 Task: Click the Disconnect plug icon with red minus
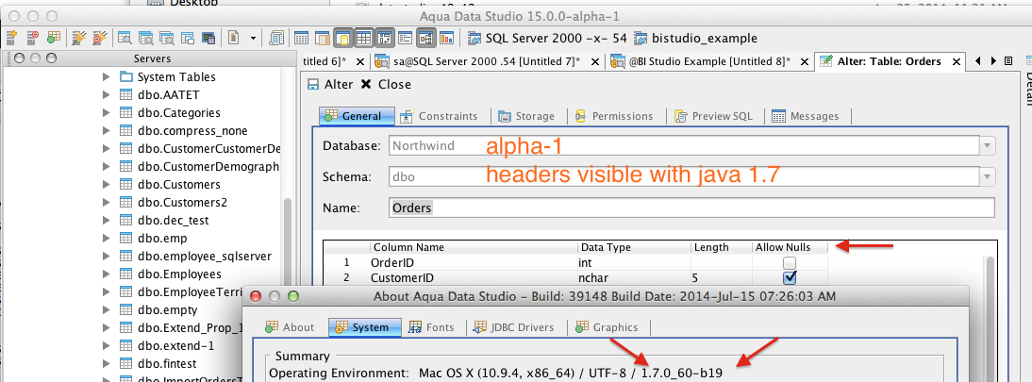point(100,38)
